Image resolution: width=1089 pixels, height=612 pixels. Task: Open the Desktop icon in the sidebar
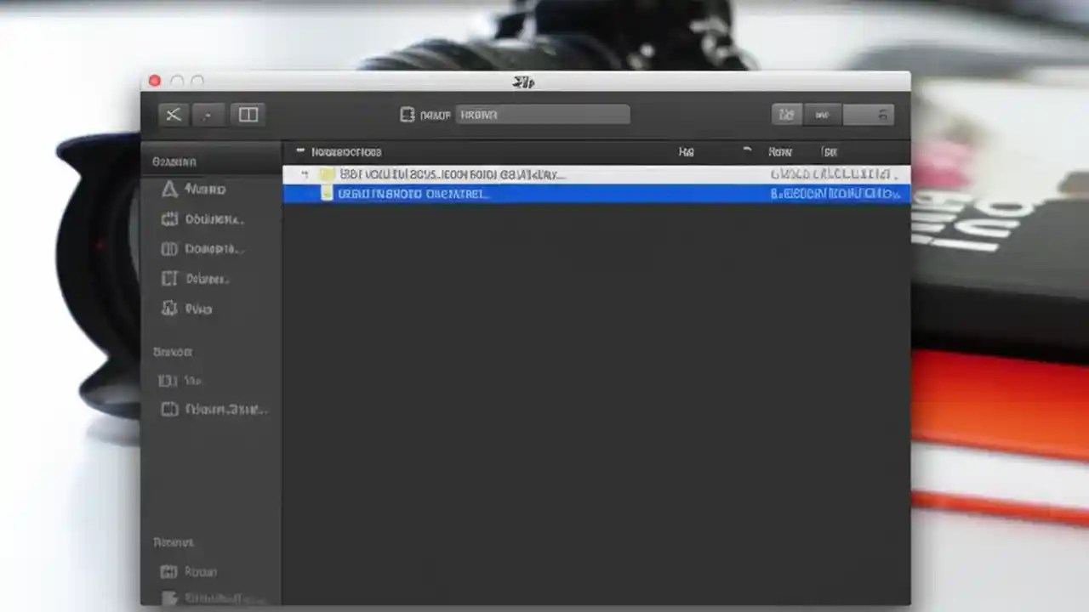[x=169, y=278]
